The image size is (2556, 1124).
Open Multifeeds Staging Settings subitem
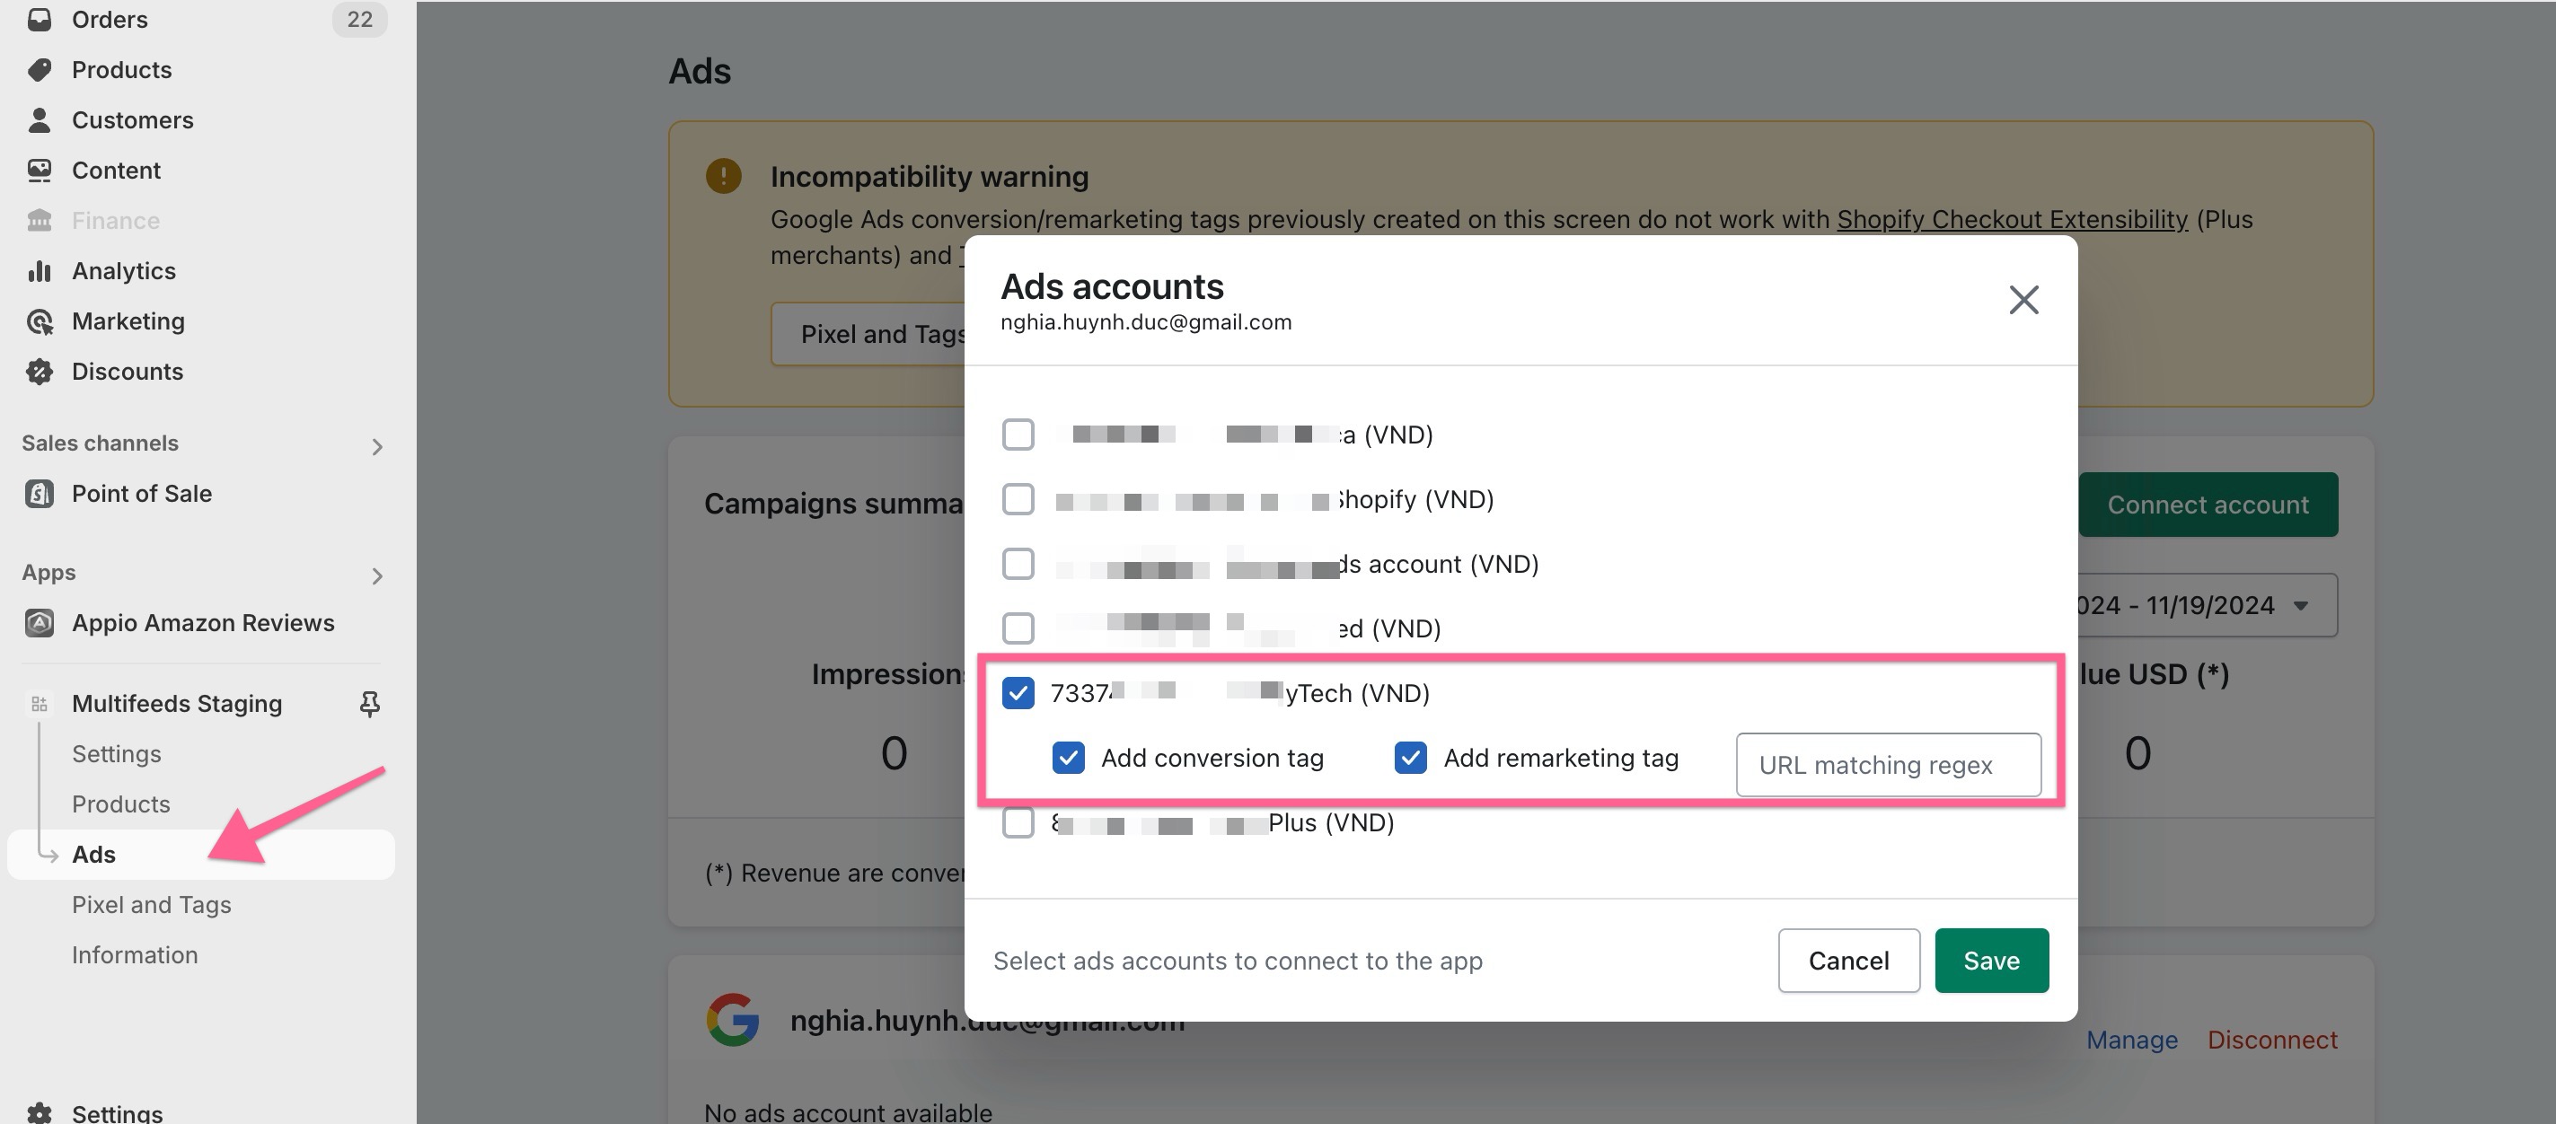click(116, 753)
